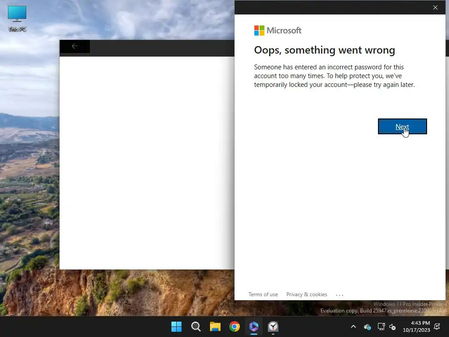Close the Microsoft sign-in dialog
Screen dimensions: 449x337
pos(435,7)
